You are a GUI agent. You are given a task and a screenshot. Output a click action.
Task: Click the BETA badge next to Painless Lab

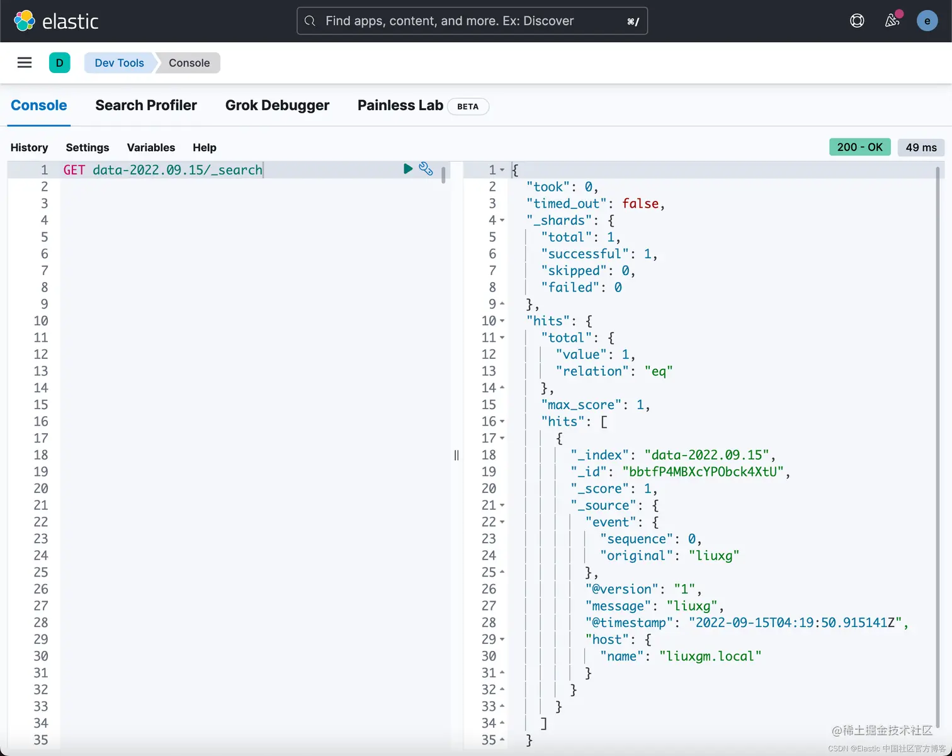tap(468, 106)
